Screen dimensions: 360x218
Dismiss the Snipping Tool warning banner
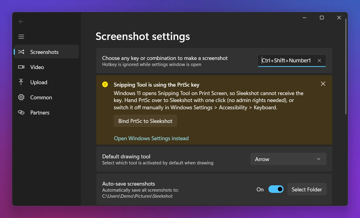323,84
